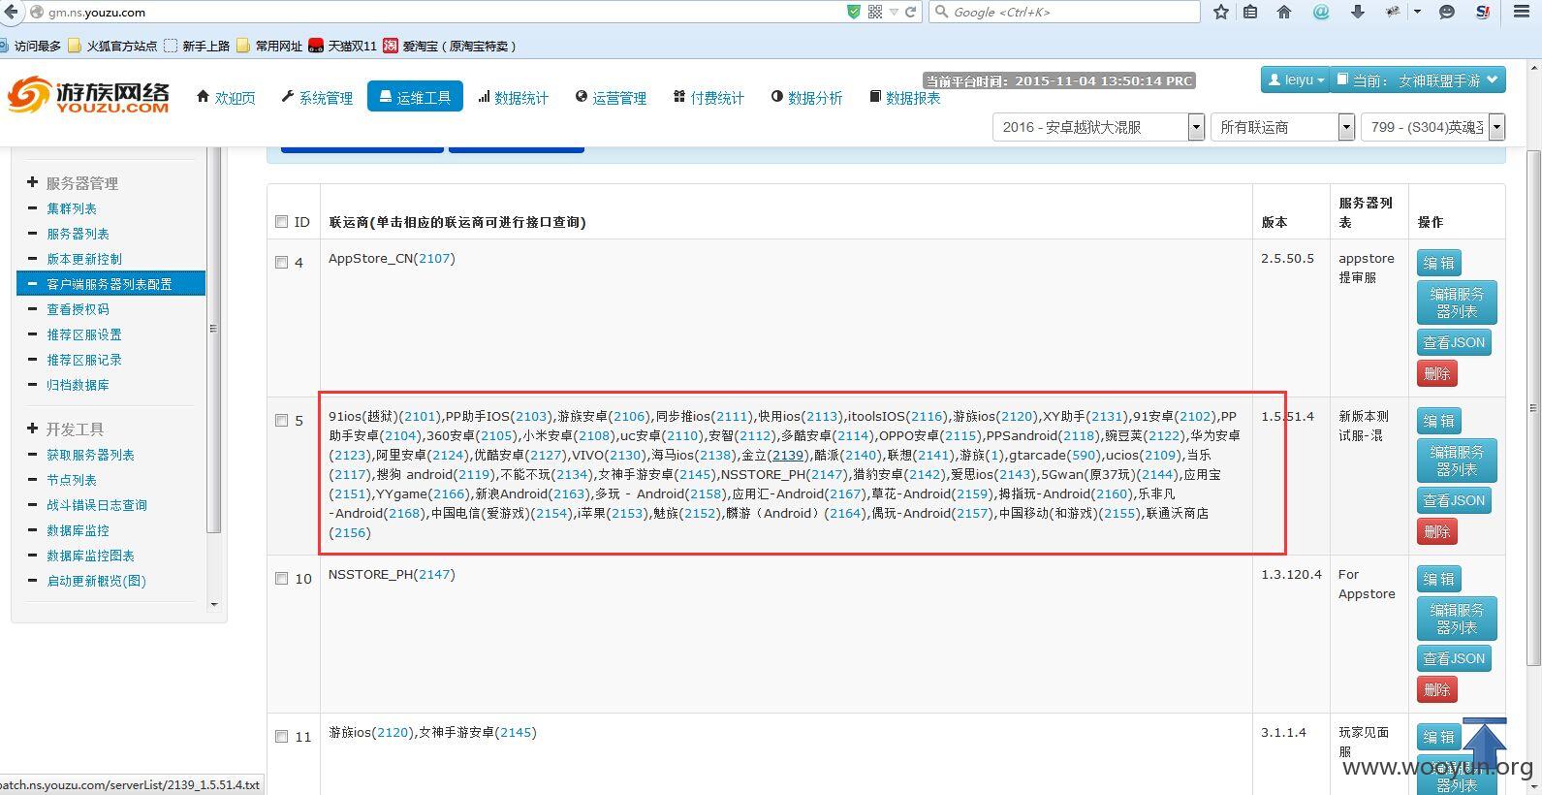The image size is (1542, 795).
Task: Open the 系统管理 nav menu
Action: point(317,97)
